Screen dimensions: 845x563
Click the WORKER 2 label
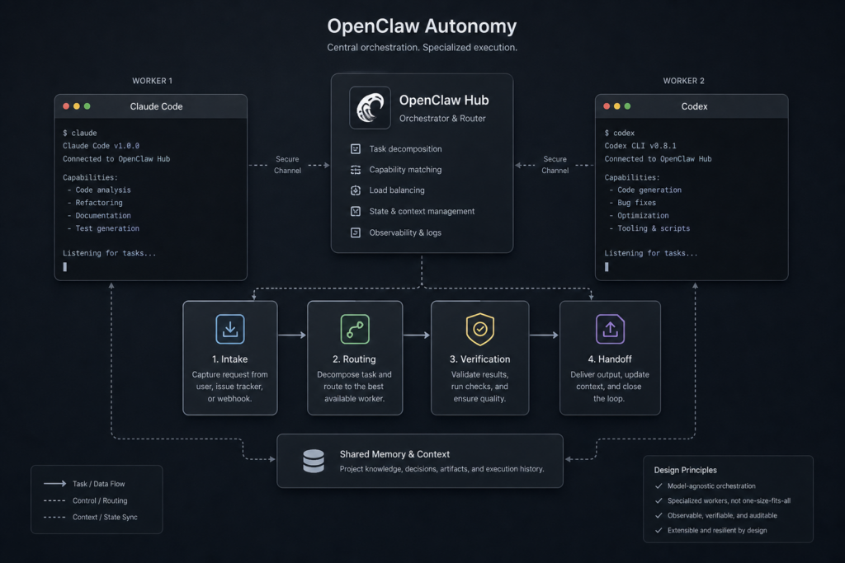point(683,81)
